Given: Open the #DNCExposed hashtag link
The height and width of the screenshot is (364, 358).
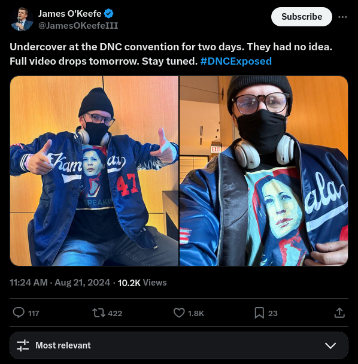Looking at the screenshot, I should [236, 61].
